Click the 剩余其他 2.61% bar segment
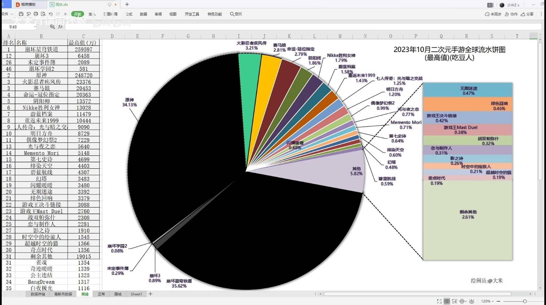This screenshot has width=546, height=305. coord(468,220)
